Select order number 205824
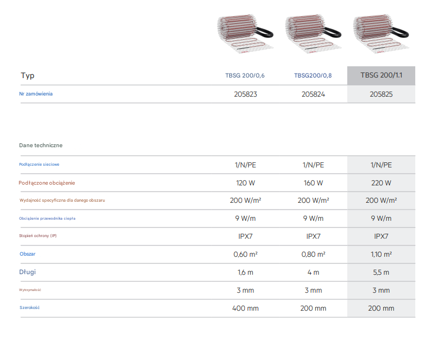The width and height of the screenshot is (422, 350). (314, 94)
